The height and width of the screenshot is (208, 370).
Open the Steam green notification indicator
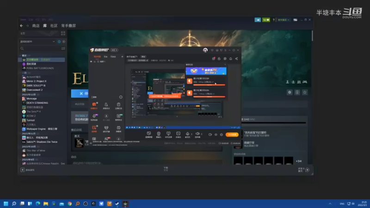click(x=266, y=20)
